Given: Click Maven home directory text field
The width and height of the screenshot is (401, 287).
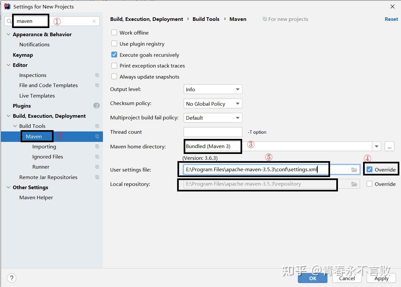Looking at the screenshot, I should tap(278, 146).
